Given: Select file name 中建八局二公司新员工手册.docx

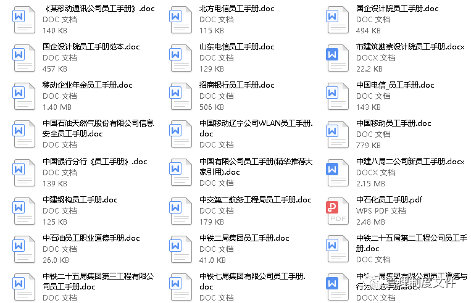Looking at the screenshot, I should [411, 161].
